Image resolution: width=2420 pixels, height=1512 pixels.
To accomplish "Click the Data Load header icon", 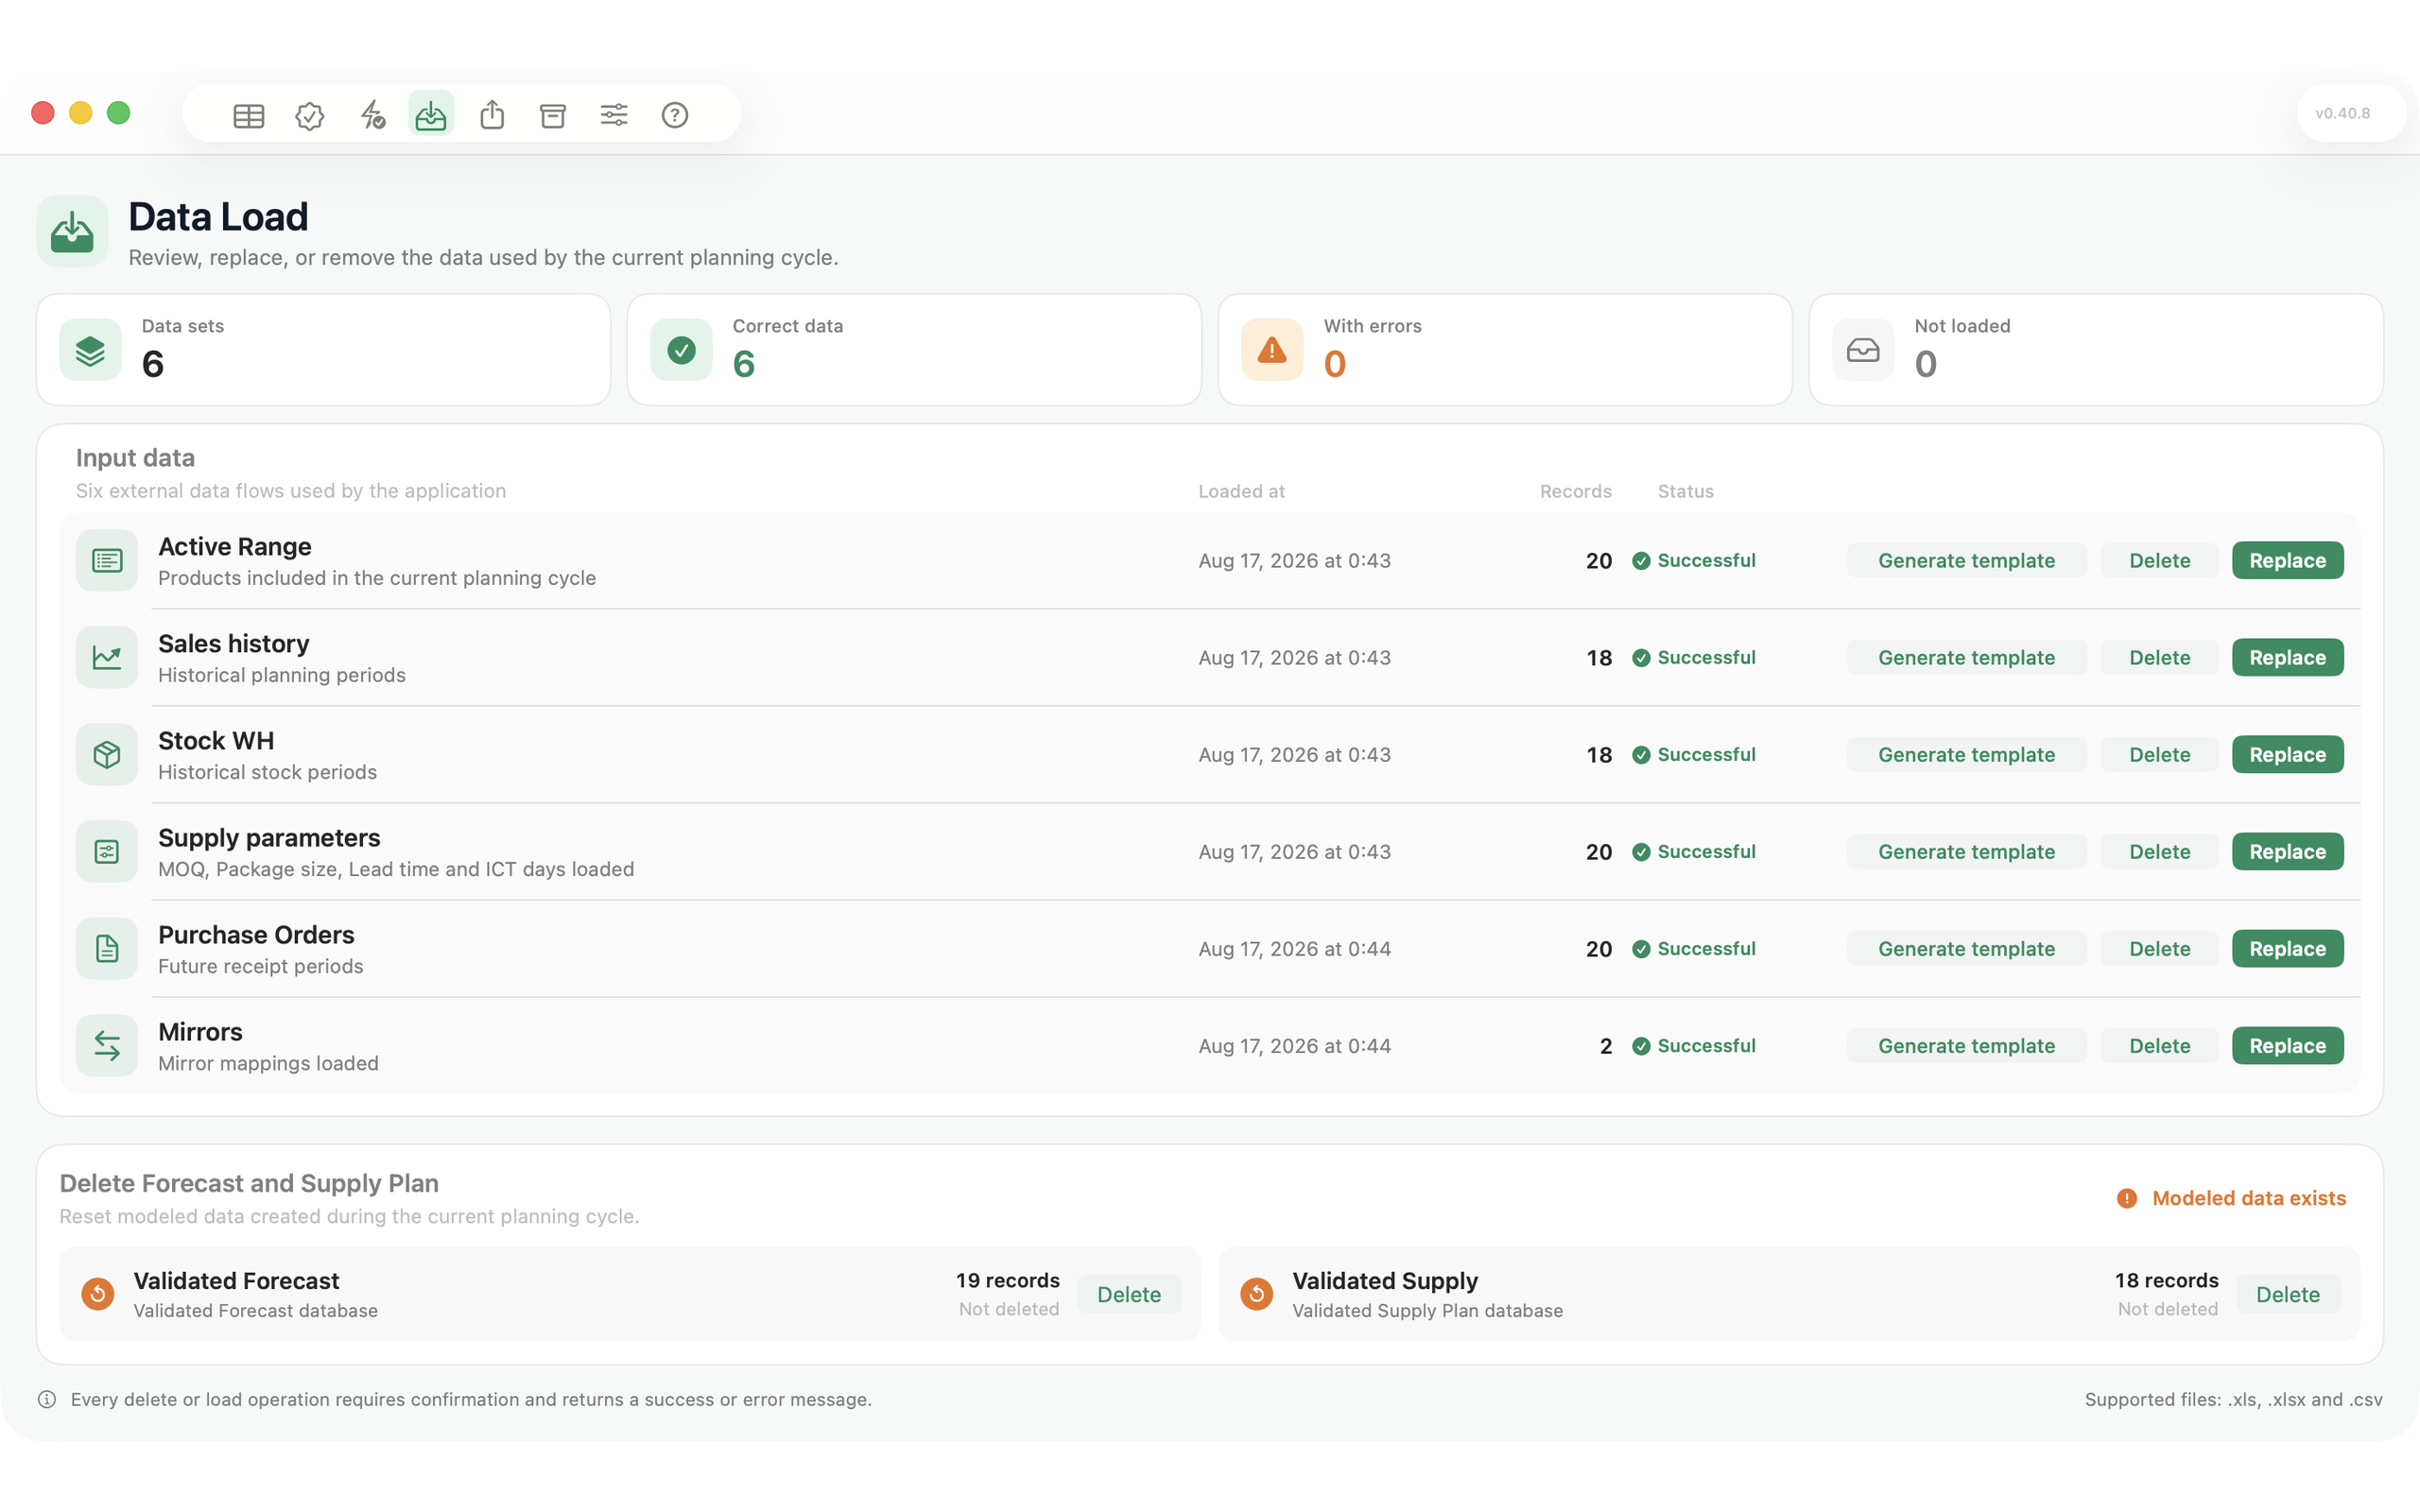I will coord(72,231).
